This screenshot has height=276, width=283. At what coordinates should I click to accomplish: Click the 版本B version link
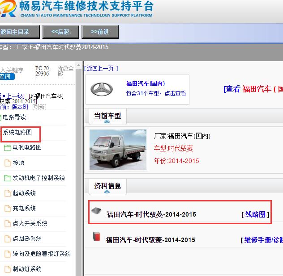[20, 107]
